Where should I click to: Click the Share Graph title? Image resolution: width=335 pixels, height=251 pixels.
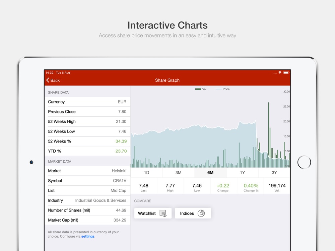(x=167, y=80)
